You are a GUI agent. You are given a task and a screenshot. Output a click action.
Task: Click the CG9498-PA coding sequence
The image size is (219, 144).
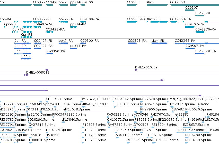coord(50,54)
